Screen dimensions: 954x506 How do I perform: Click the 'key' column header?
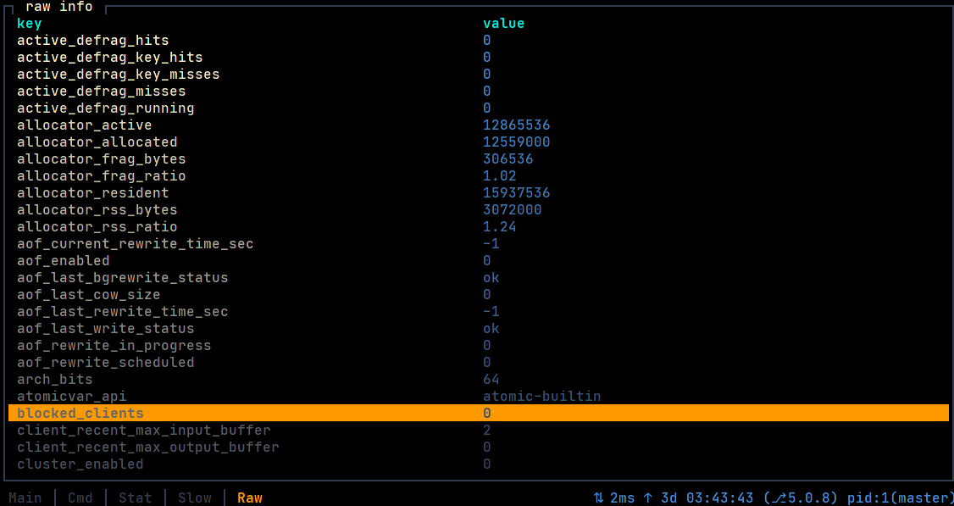pos(29,24)
